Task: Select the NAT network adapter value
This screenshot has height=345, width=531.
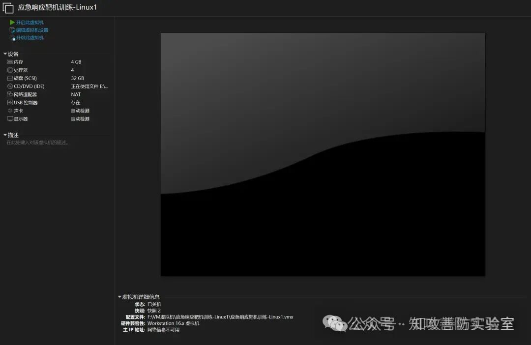Action: [x=76, y=94]
